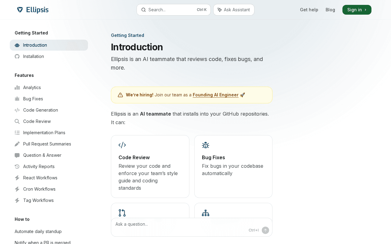Click the Ctrl+I shortcut hint
The width and height of the screenshot is (391, 244).
coord(254,230)
